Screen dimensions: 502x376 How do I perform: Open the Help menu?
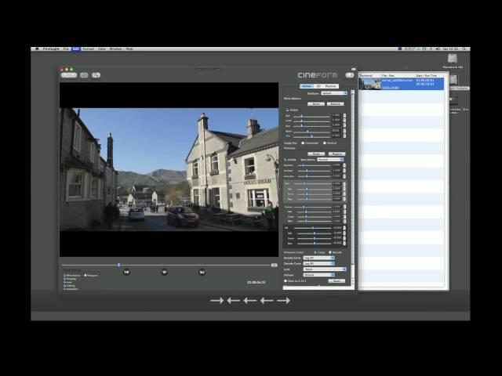point(129,49)
